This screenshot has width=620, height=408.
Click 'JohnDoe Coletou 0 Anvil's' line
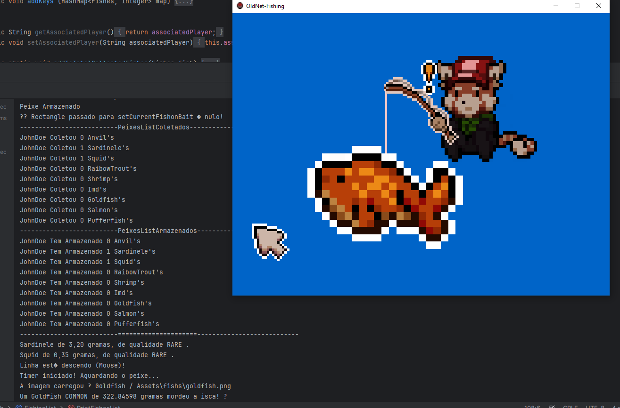pos(67,138)
